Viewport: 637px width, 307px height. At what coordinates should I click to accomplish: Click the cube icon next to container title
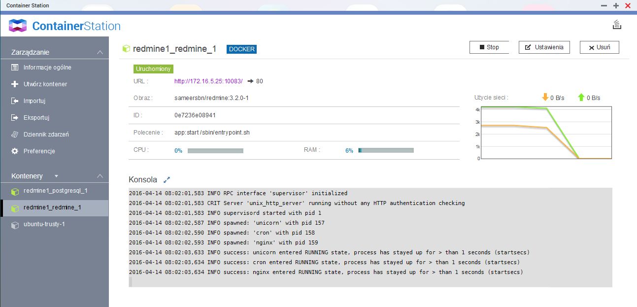point(126,49)
